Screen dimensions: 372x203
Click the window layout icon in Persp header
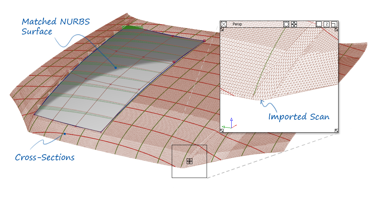(x=334, y=24)
